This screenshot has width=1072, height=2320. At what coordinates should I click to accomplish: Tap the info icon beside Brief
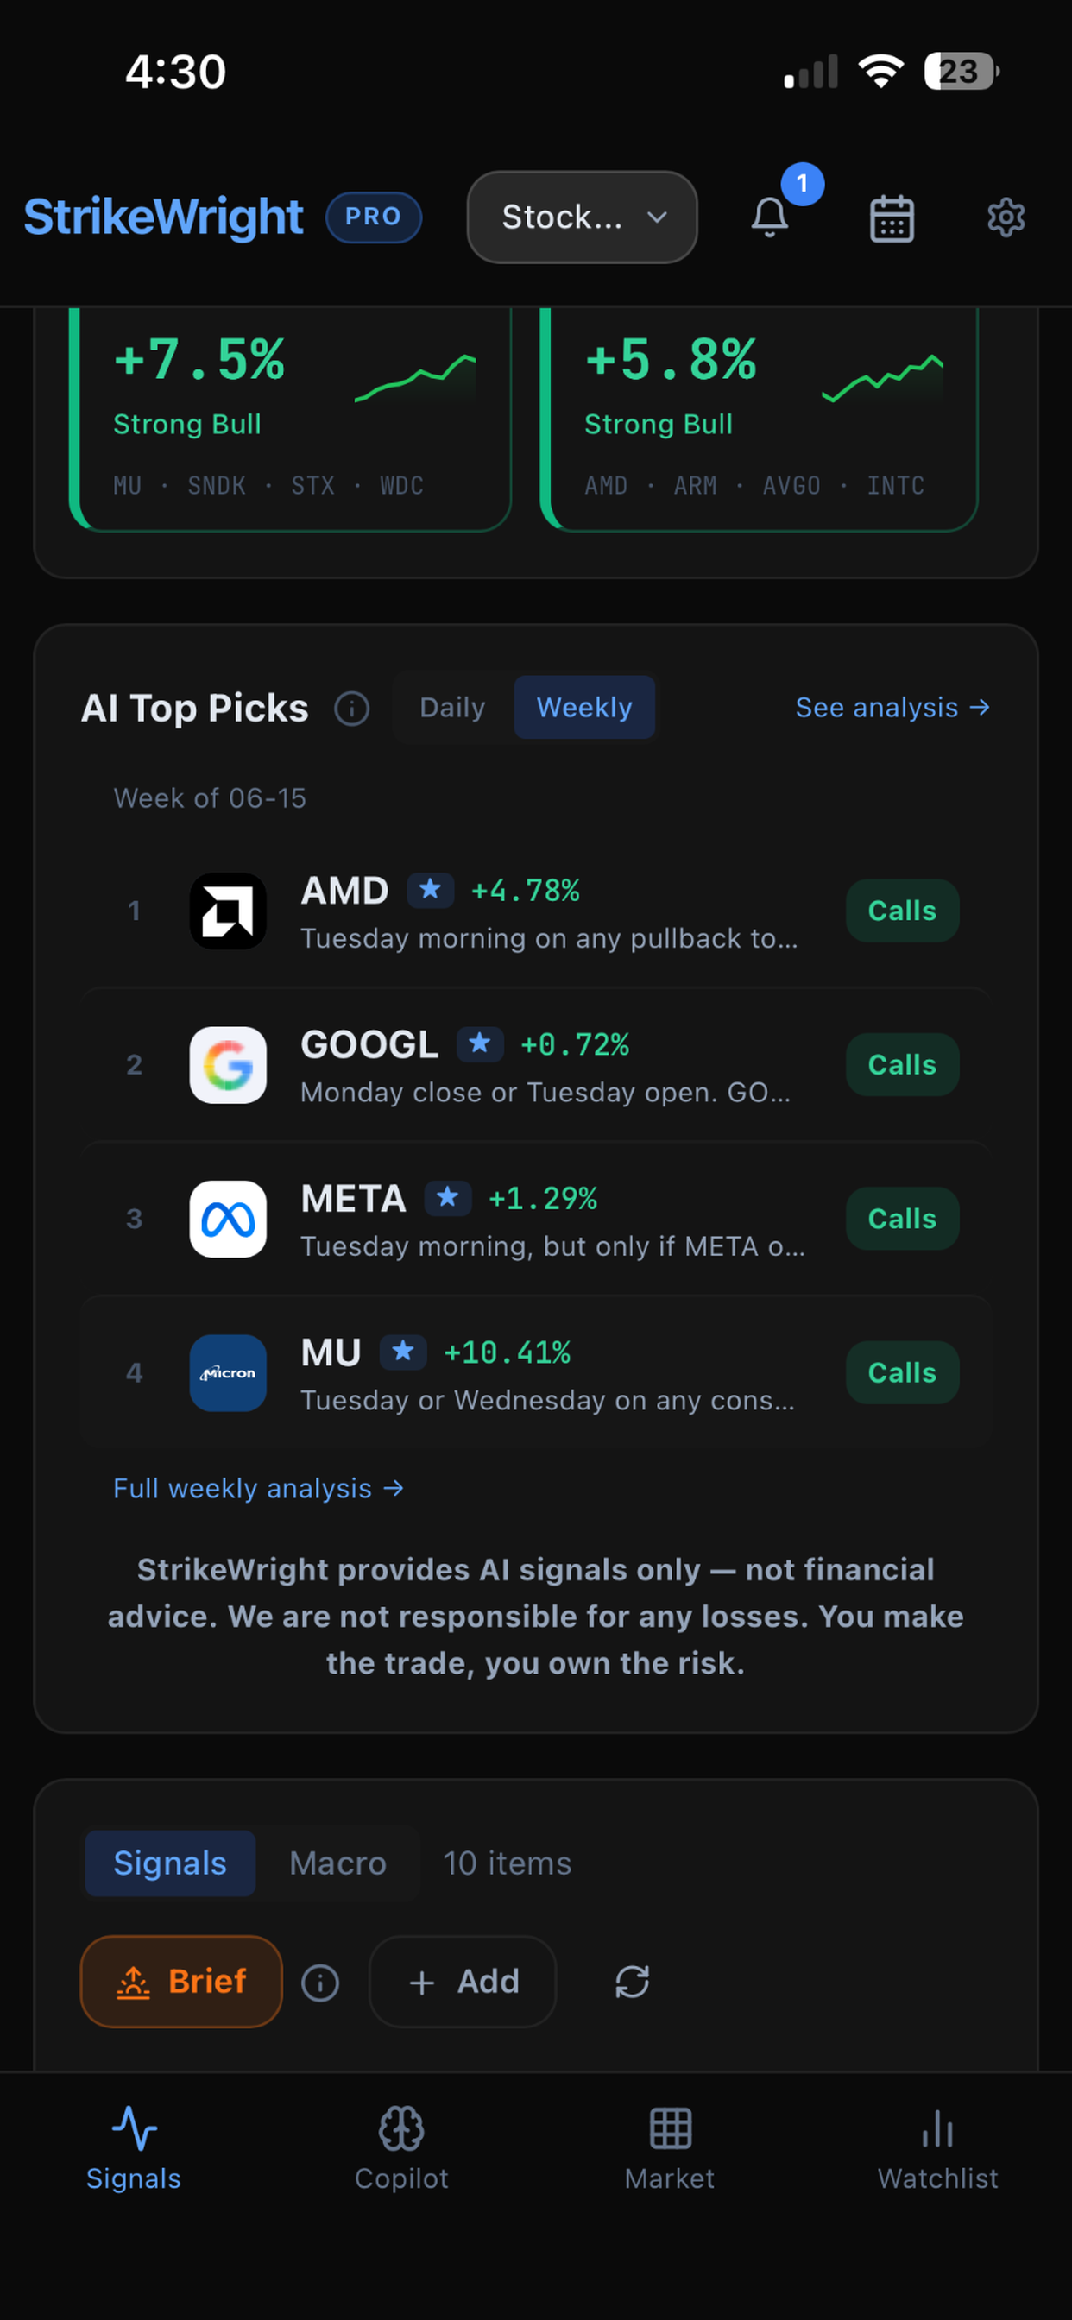tap(320, 1983)
